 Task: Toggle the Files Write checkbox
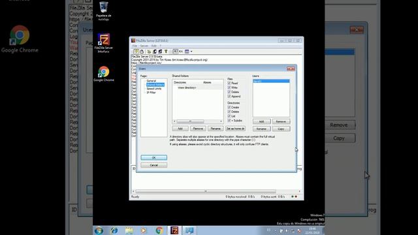pos(229,87)
